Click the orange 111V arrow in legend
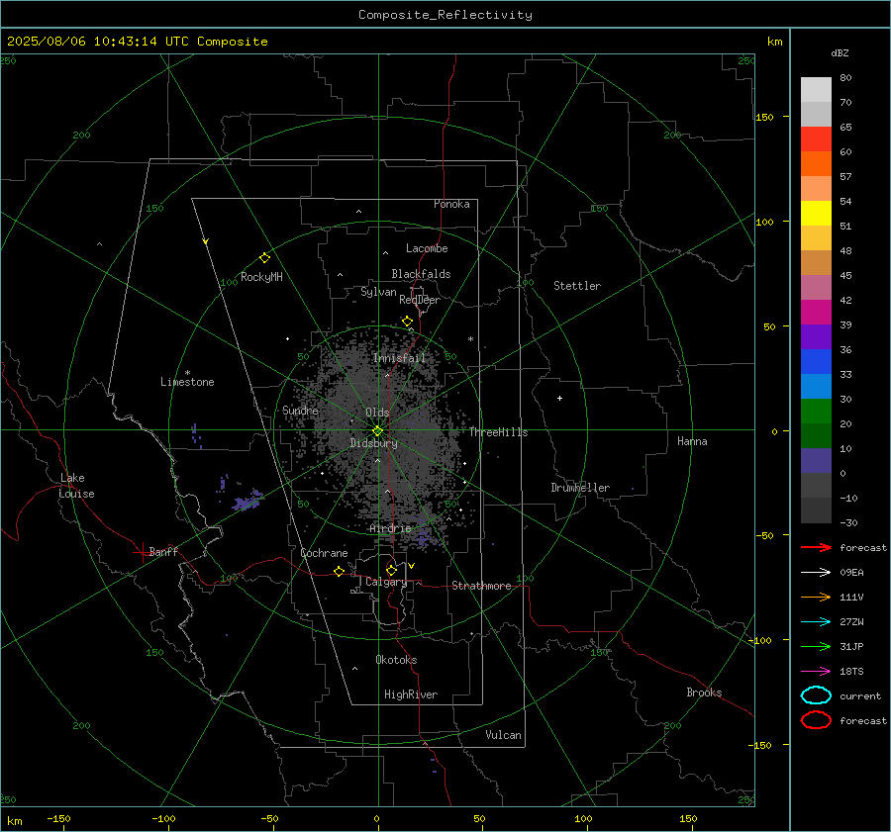891x832 pixels. click(x=816, y=597)
